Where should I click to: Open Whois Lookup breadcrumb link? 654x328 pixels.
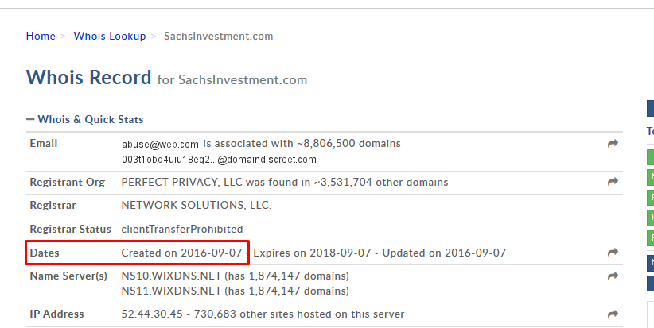[x=110, y=36]
